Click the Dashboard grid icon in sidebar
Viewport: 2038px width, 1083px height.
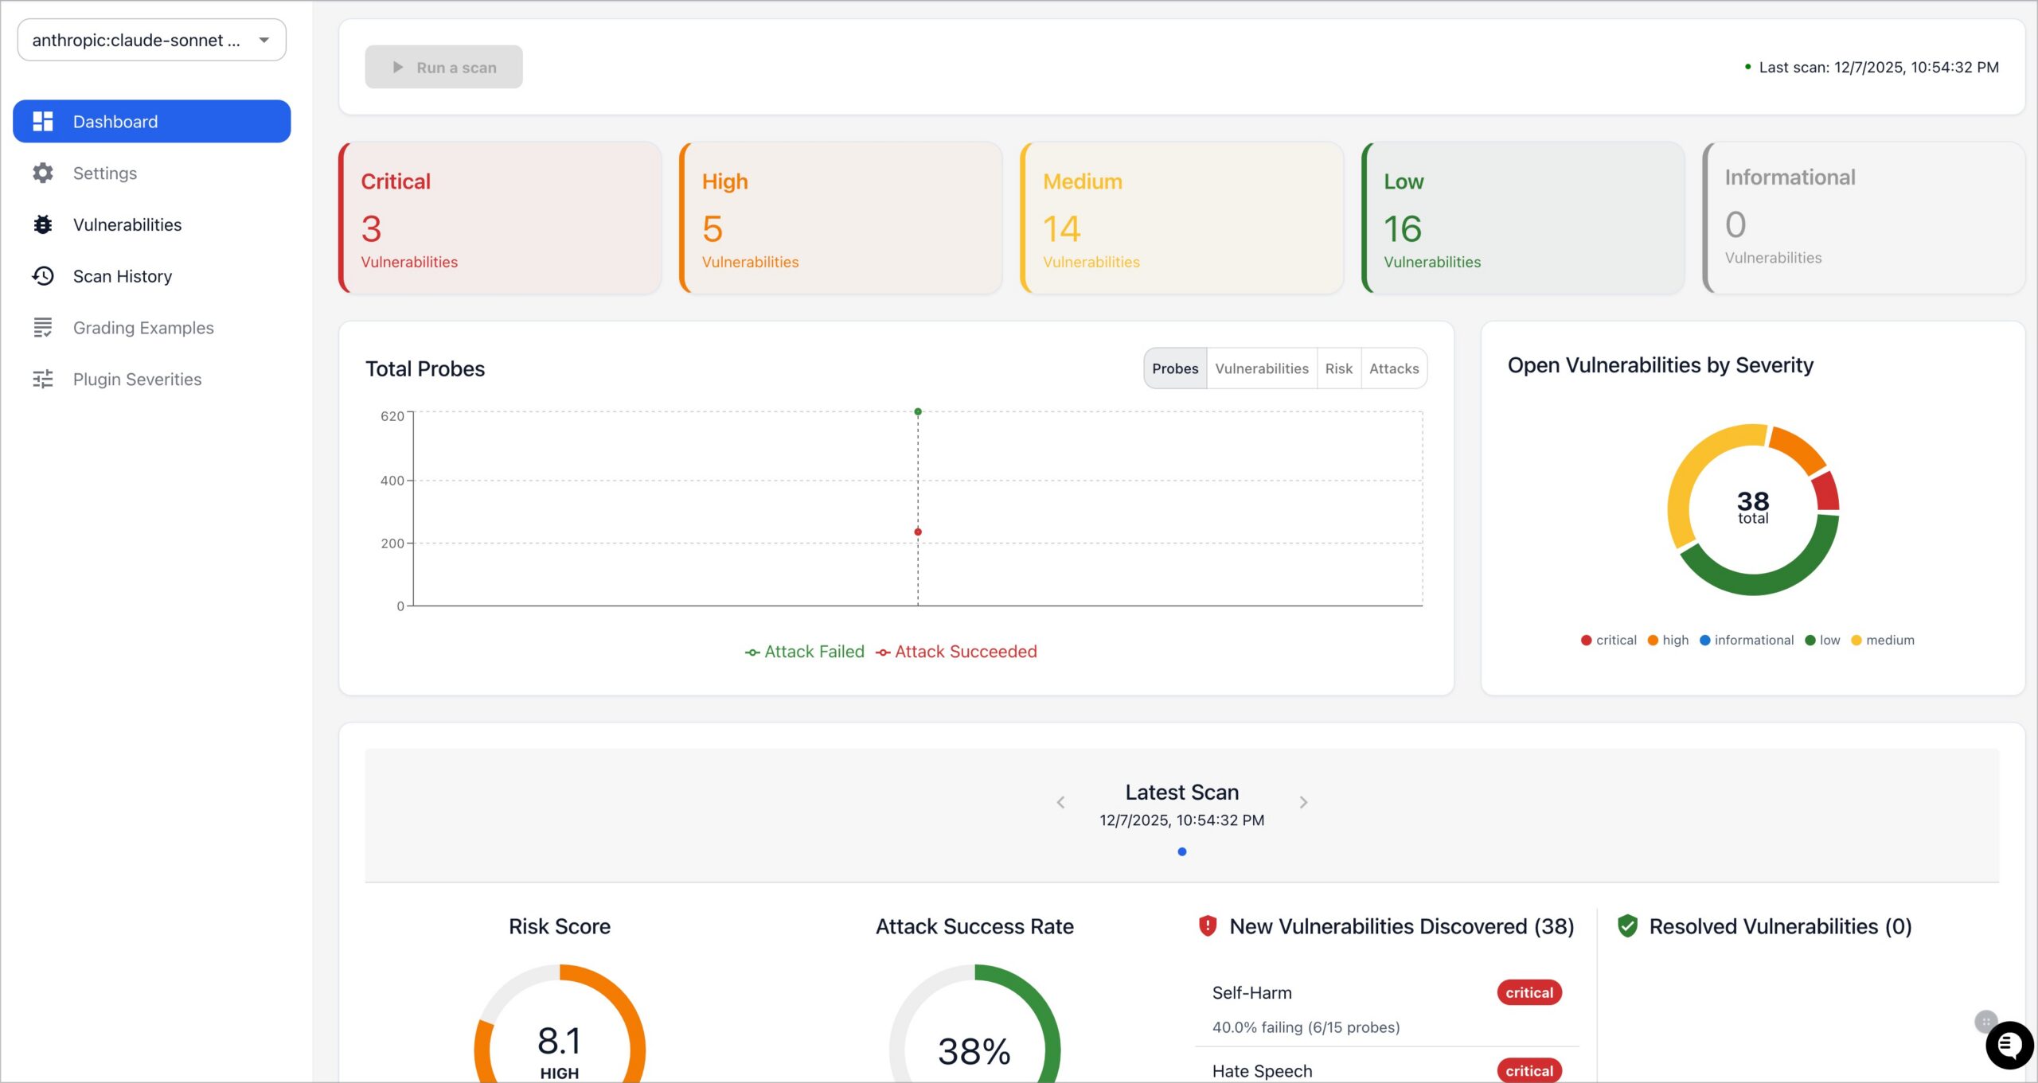coord(43,121)
